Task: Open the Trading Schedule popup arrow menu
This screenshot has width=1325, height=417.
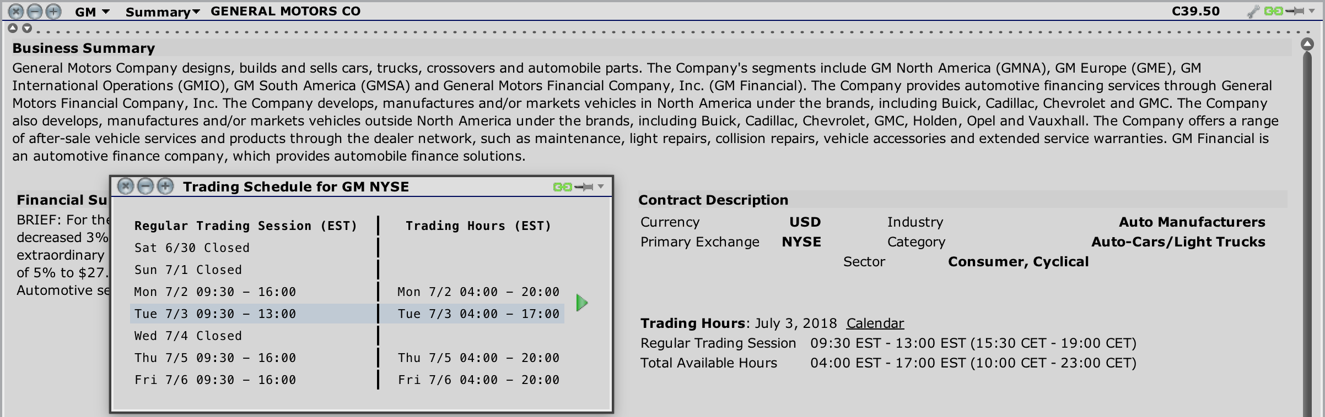Action: (x=601, y=187)
